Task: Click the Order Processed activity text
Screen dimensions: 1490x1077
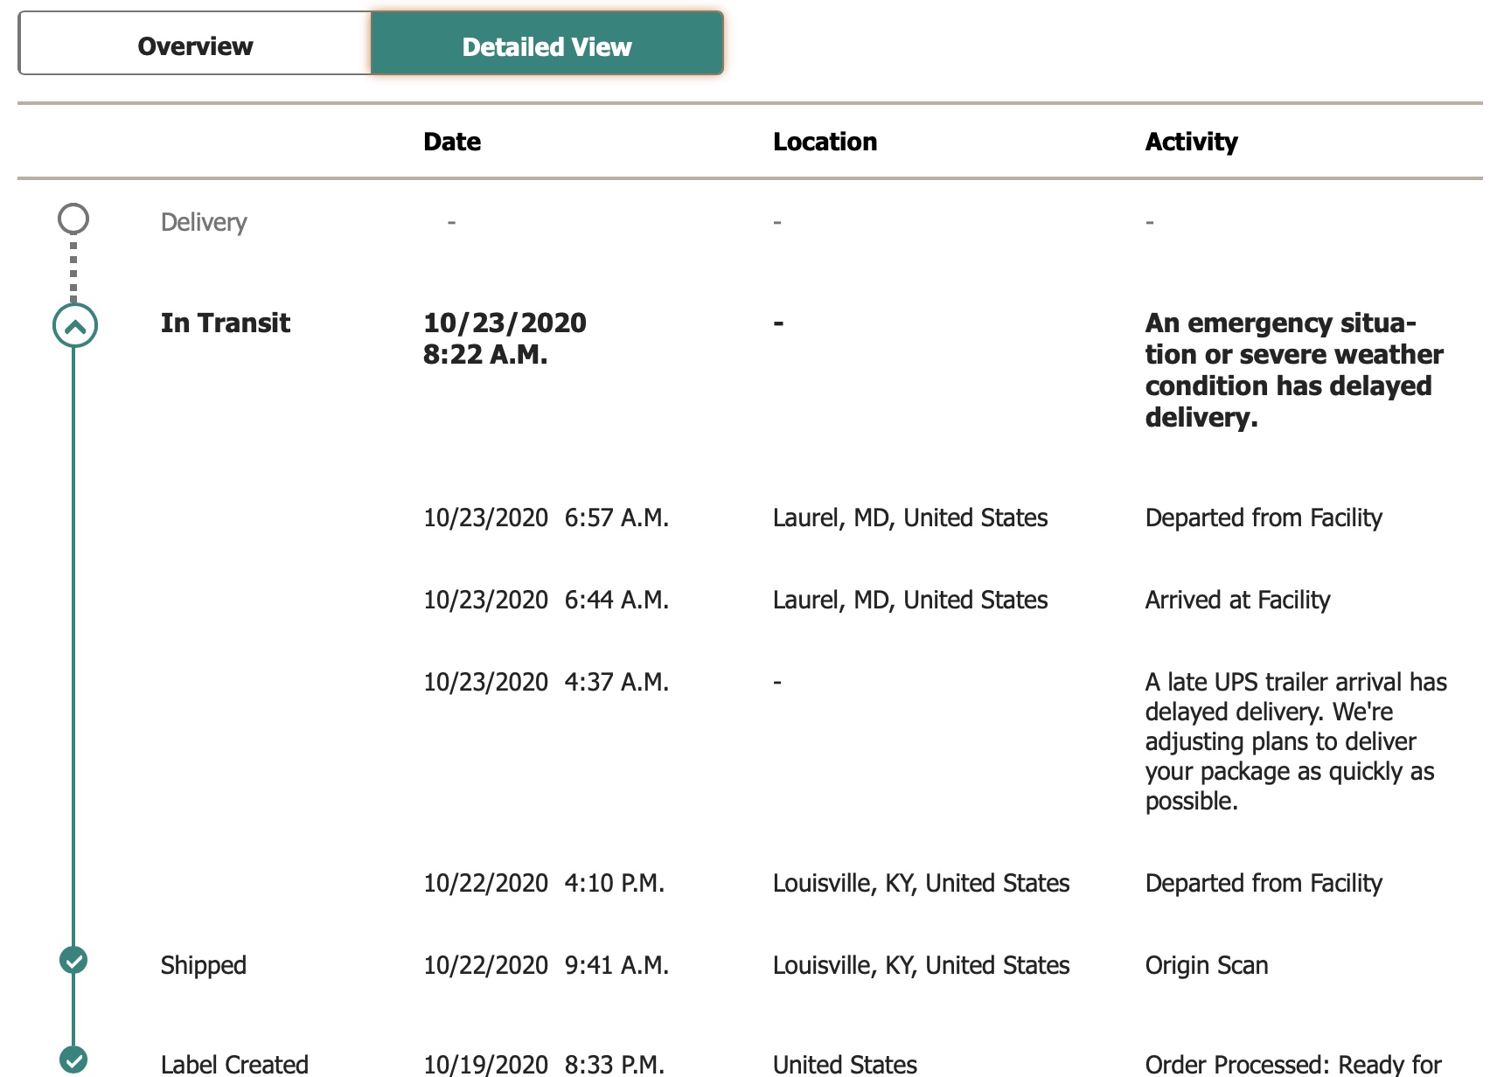Action: 1293,1064
